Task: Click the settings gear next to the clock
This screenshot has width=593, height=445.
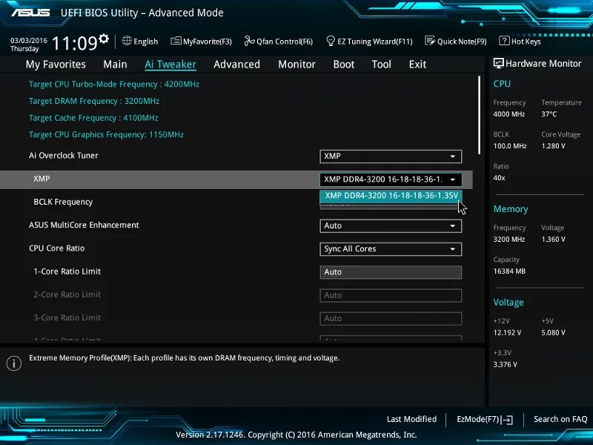Action: tap(104, 39)
